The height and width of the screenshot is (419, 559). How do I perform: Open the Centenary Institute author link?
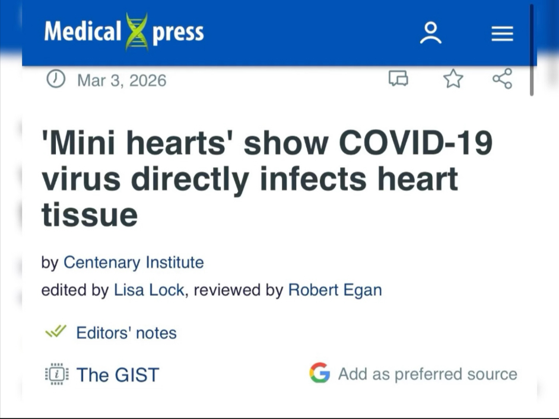pyautogui.click(x=134, y=262)
